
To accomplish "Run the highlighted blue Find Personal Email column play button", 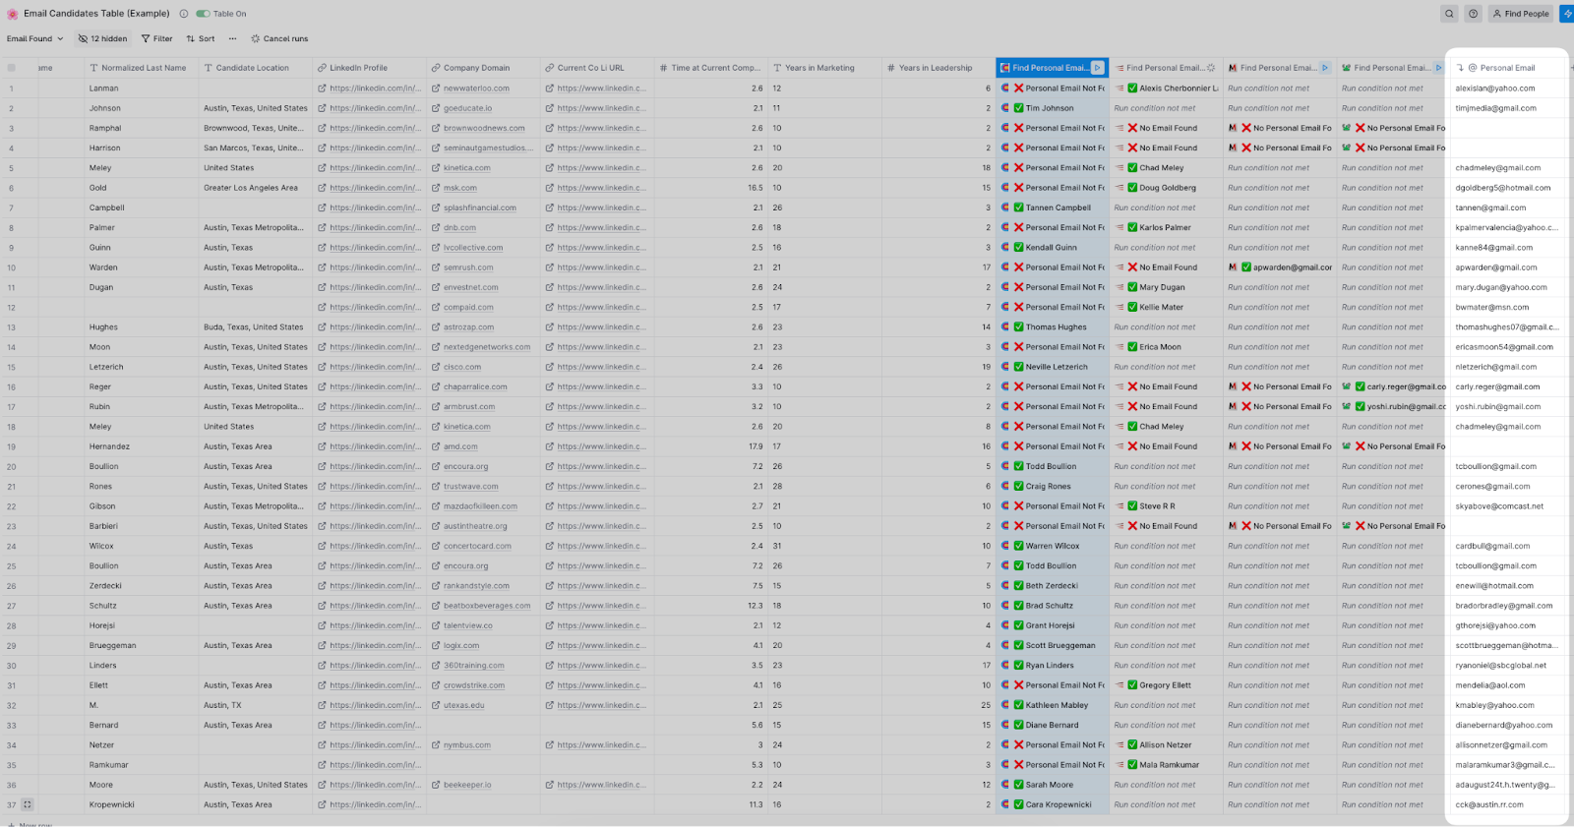I will [x=1098, y=68].
